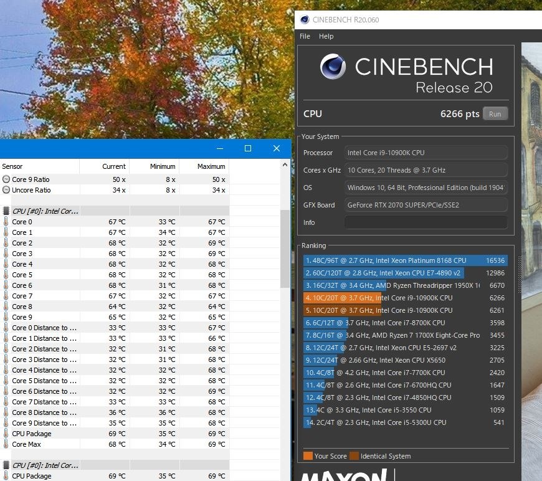Select ranking entry Core i5-3550 CPU
Image resolution: width=542 pixels, height=481 pixels.
(406, 410)
